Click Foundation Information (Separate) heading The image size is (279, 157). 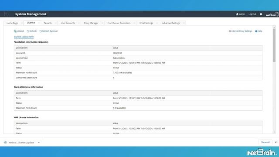[31, 42]
